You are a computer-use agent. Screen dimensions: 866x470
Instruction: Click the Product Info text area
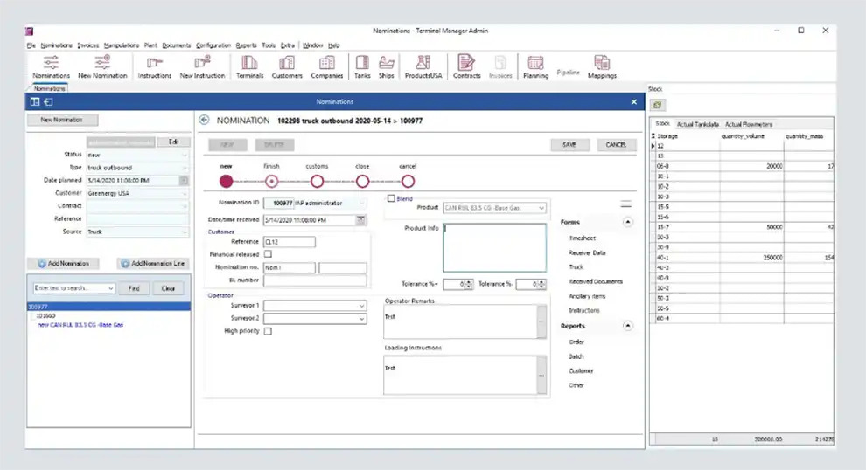click(495, 248)
